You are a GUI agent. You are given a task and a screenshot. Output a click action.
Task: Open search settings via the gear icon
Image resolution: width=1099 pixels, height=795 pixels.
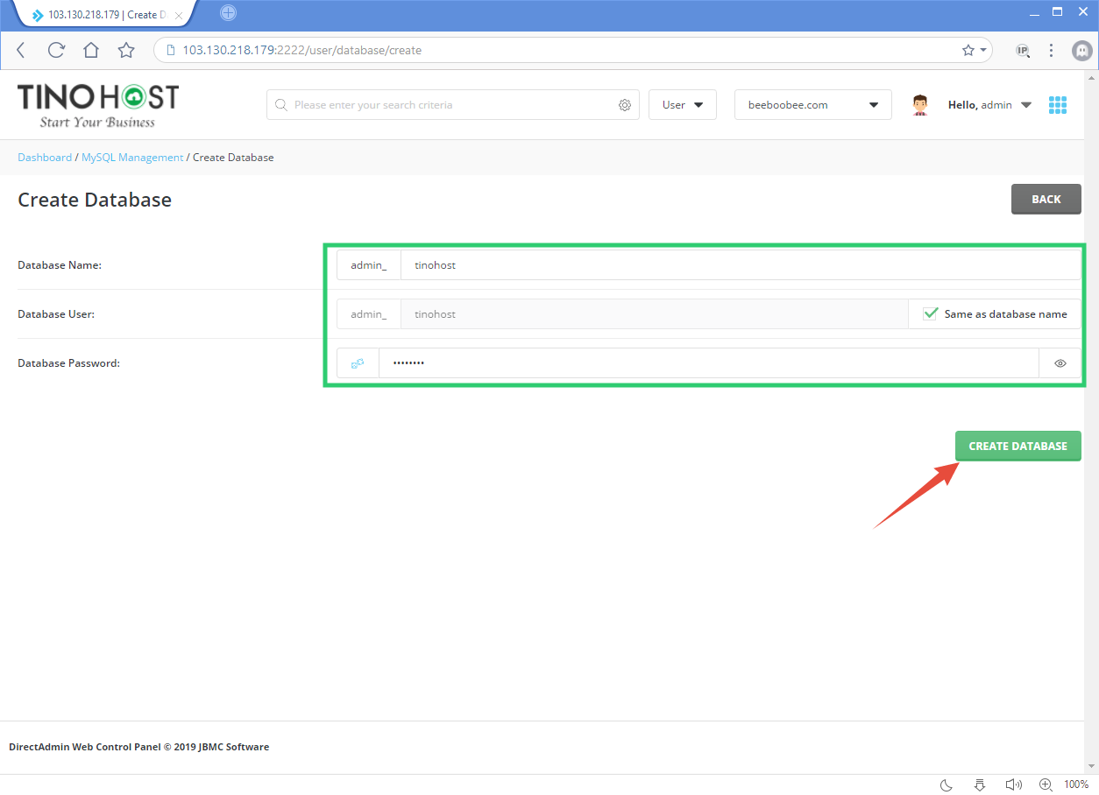625,104
